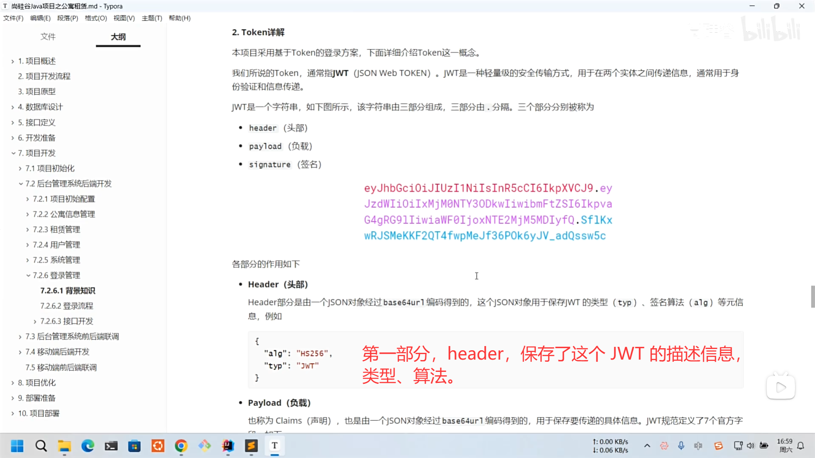Collapse the 7.2.6 登录管理 outline node
The image size is (815, 458).
28,276
